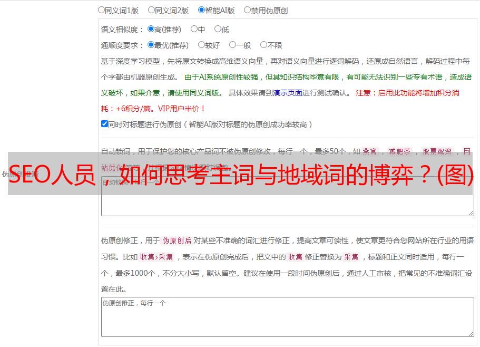Select the 同义词2版 radio option

(151, 10)
